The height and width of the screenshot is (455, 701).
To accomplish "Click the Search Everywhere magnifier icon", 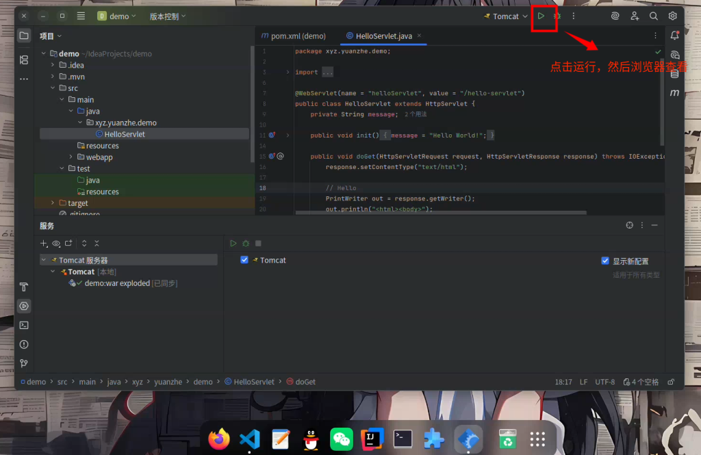I will click(654, 16).
